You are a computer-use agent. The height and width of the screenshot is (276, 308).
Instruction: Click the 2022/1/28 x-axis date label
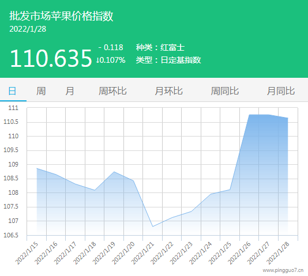278,253
